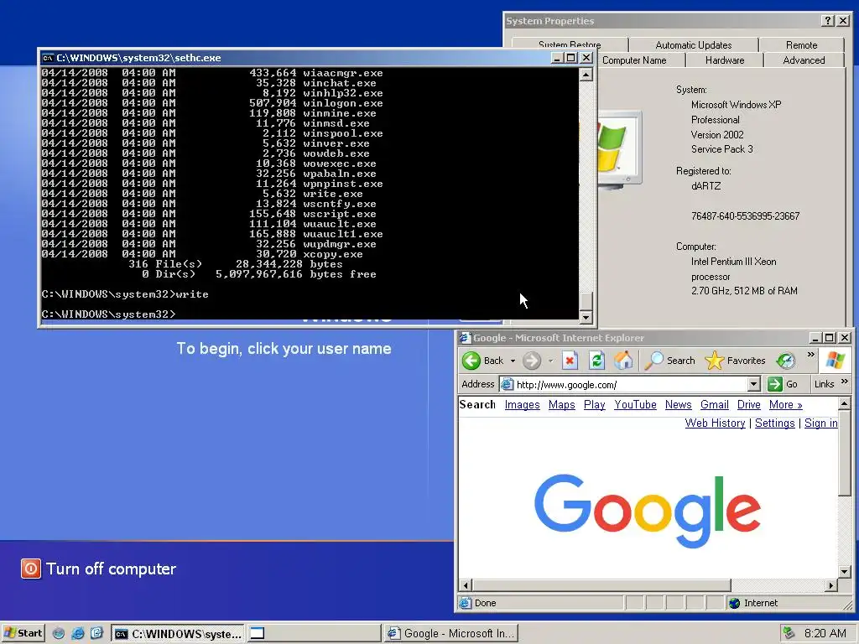Click the History clock icon in IE toolbar
Viewport: 859px width, 644px height.
click(x=785, y=361)
